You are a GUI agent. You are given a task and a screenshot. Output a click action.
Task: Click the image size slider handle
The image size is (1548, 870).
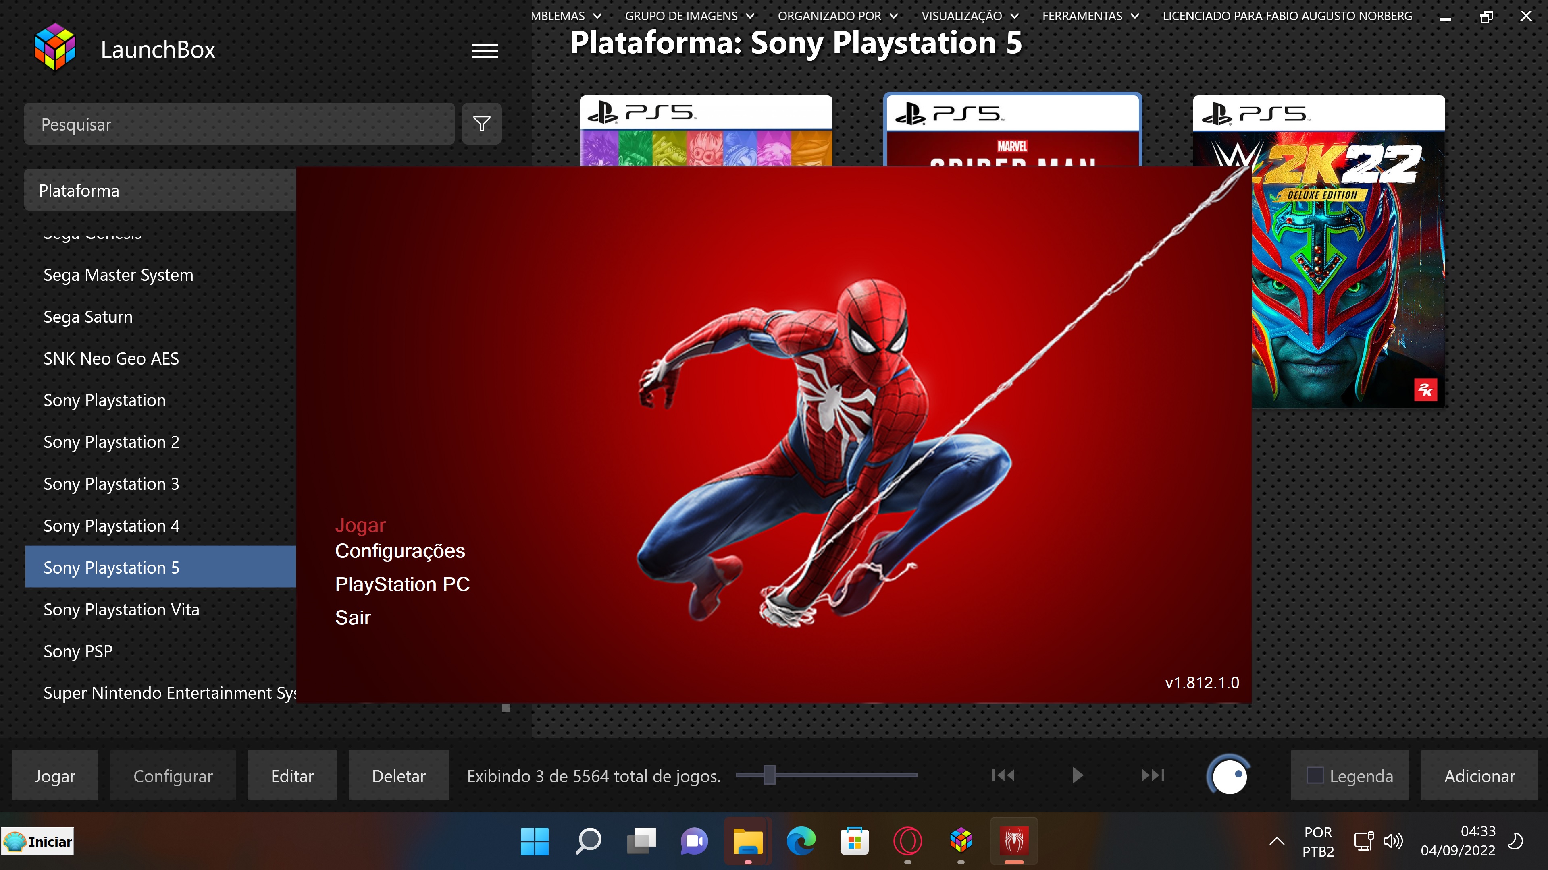click(769, 775)
